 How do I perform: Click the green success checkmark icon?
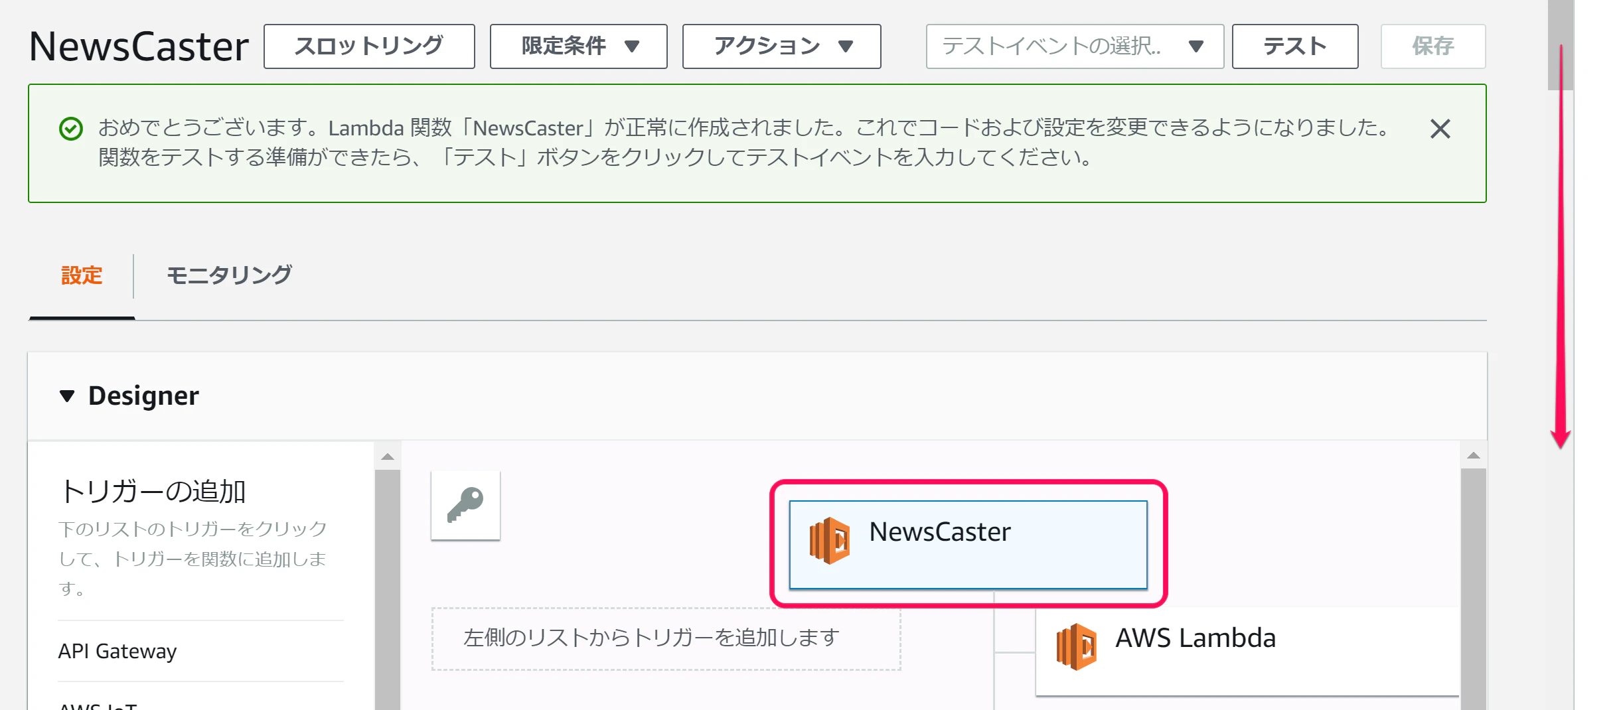(71, 129)
